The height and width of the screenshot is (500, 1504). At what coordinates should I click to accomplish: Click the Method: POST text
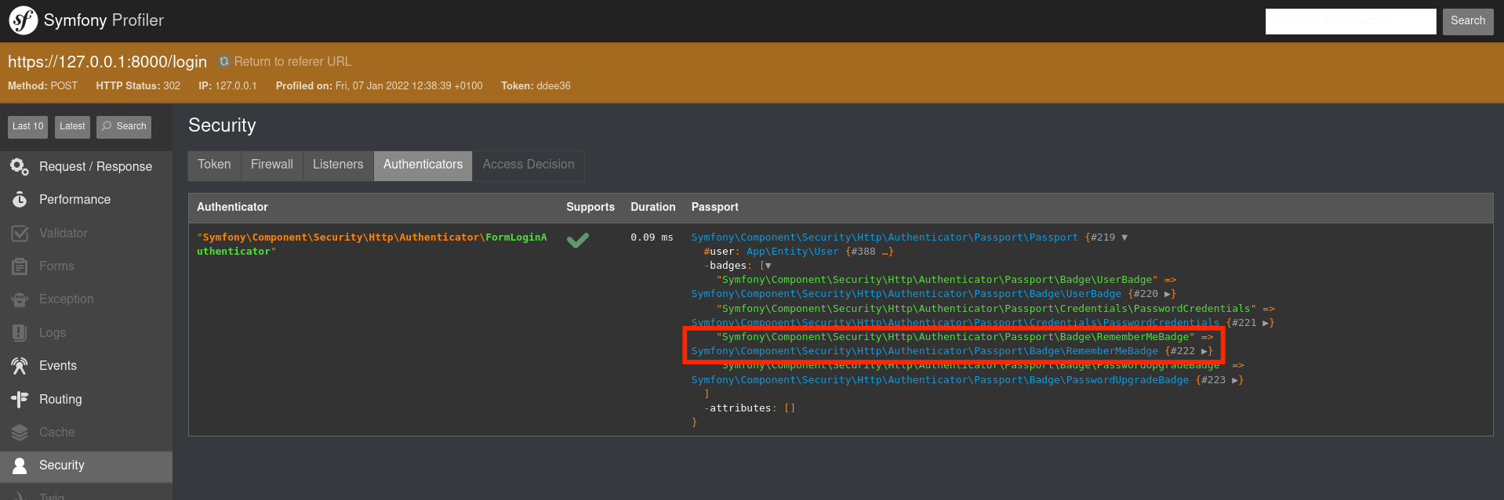[43, 86]
